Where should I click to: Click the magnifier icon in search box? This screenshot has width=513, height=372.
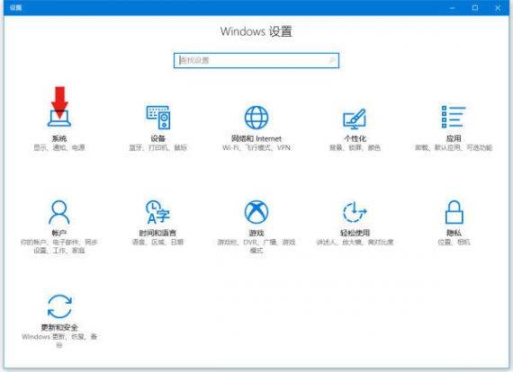(x=332, y=60)
